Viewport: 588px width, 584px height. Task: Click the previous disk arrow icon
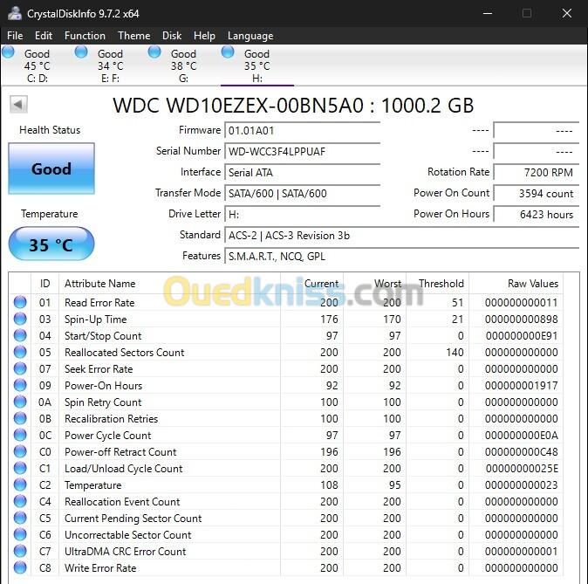[x=18, y=105]
